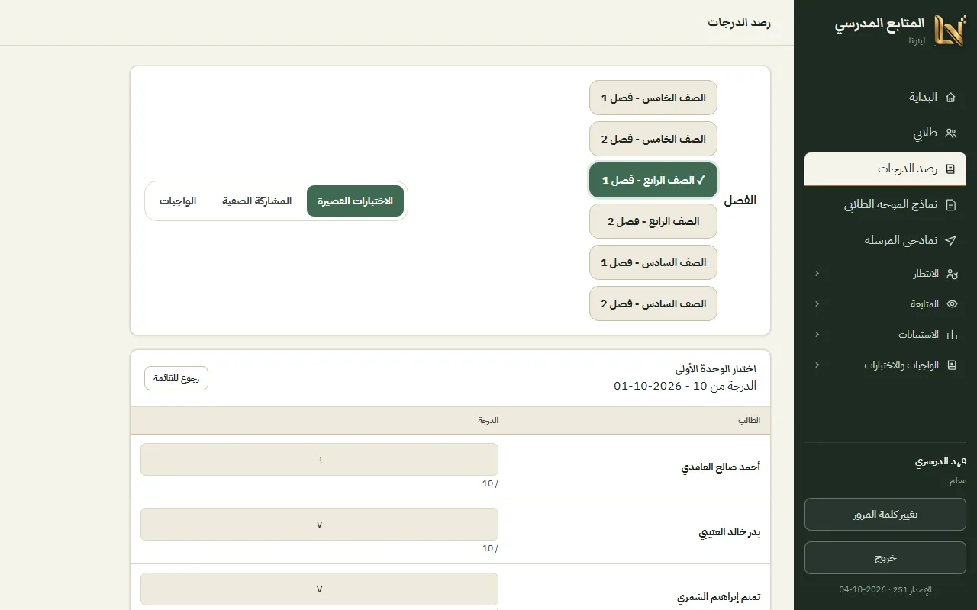Select class الصف السادس - فصل 1

(x=653, y=262)
